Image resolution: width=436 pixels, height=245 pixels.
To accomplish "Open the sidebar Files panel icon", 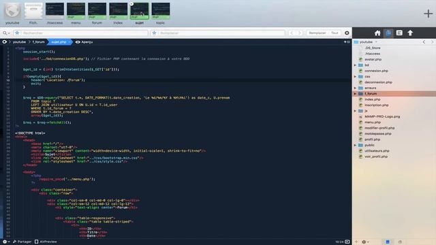I will click(388, 33).
